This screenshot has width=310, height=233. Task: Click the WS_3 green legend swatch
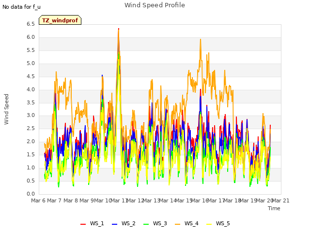(x=146, y=224)
